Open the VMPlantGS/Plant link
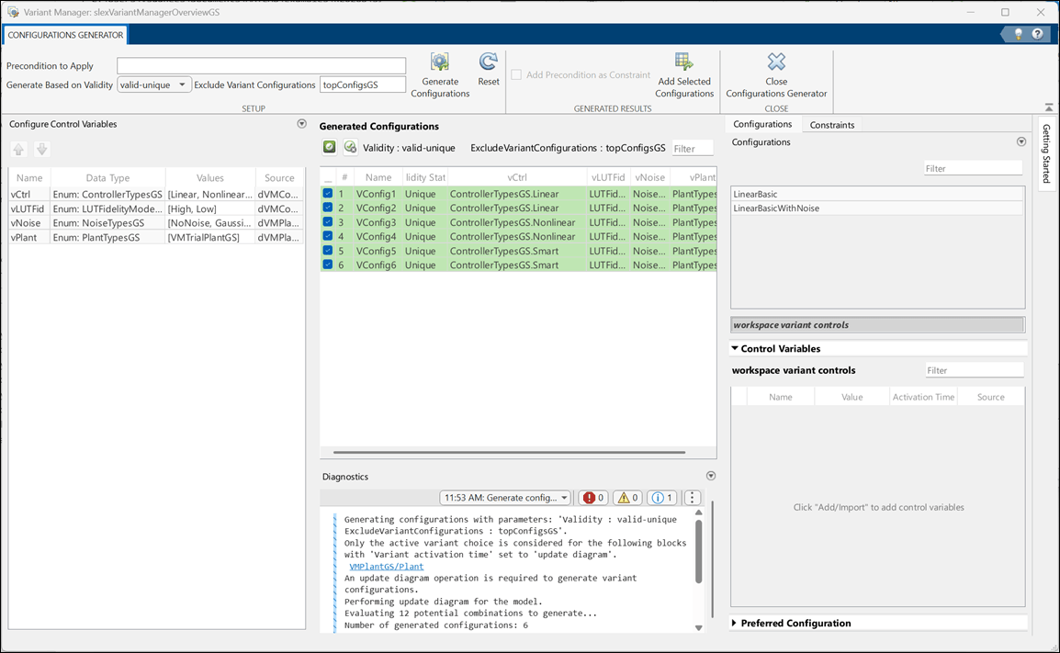Image resolution: width=1060 pixels, height=653 pixels. click(x=386, y=567)
